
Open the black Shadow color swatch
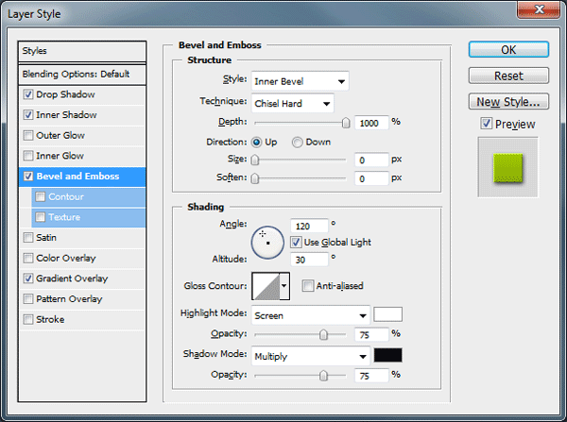pos(387,355)
